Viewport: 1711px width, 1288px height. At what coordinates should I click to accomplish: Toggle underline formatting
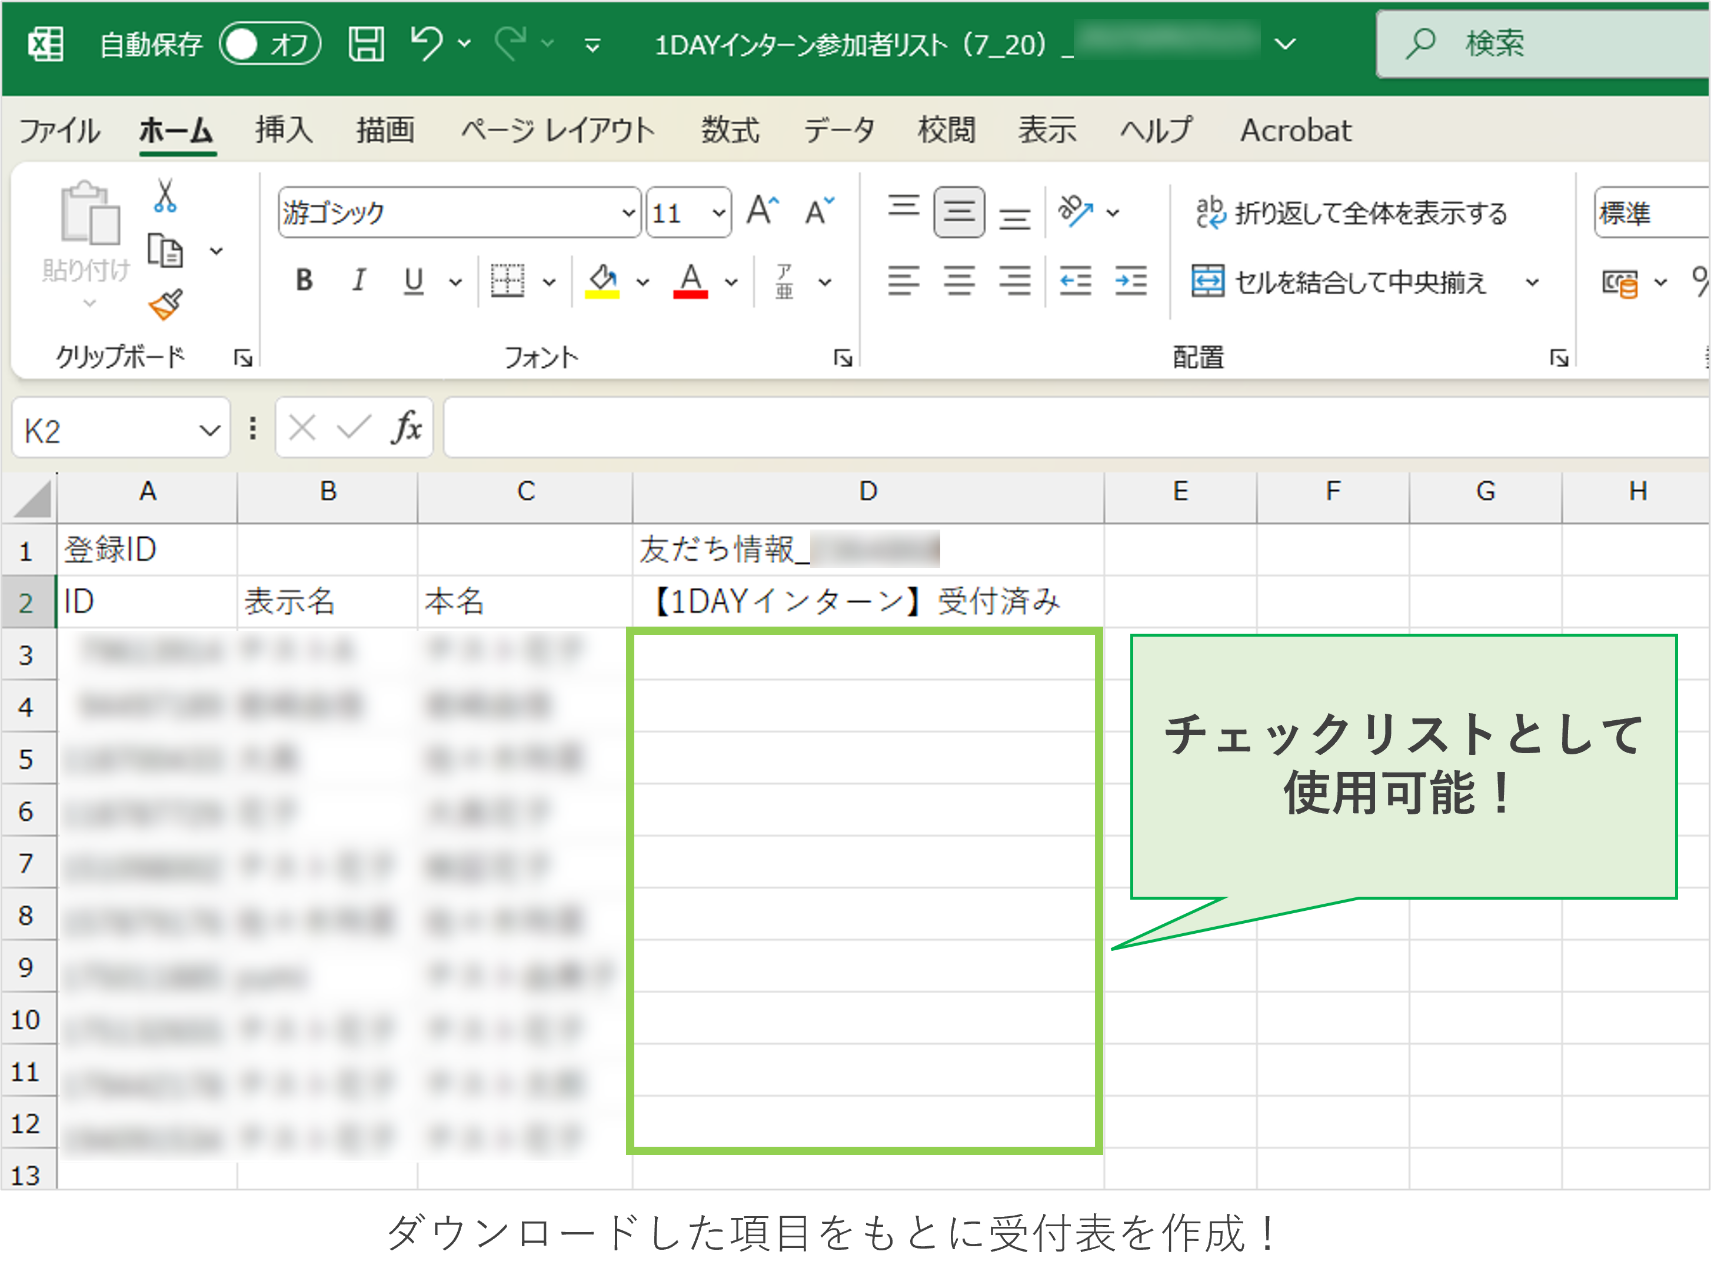click(414, 281)
